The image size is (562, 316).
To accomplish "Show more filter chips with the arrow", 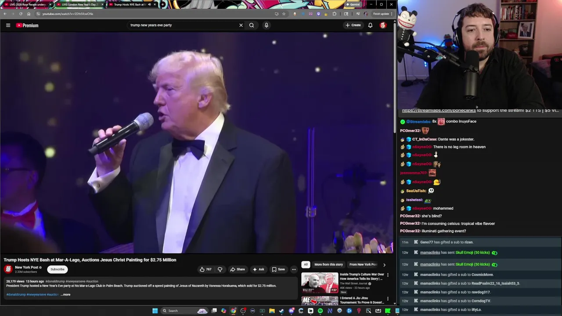I will (384, 265).
